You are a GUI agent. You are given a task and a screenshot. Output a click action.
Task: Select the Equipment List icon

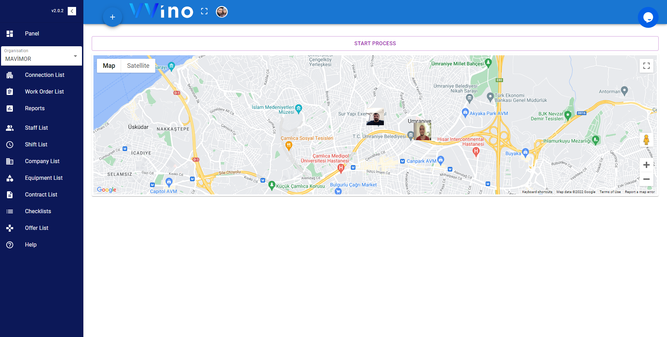coord(9,178)
